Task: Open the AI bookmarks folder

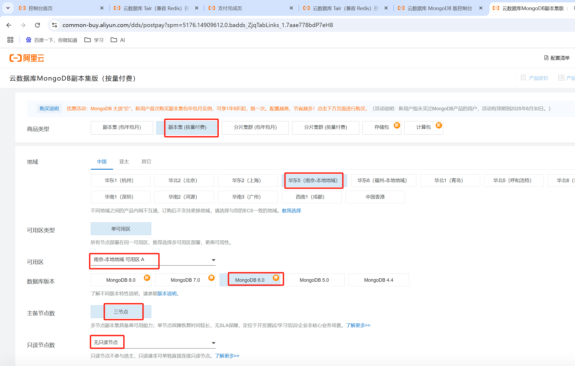Action: (x=118, y=40)
